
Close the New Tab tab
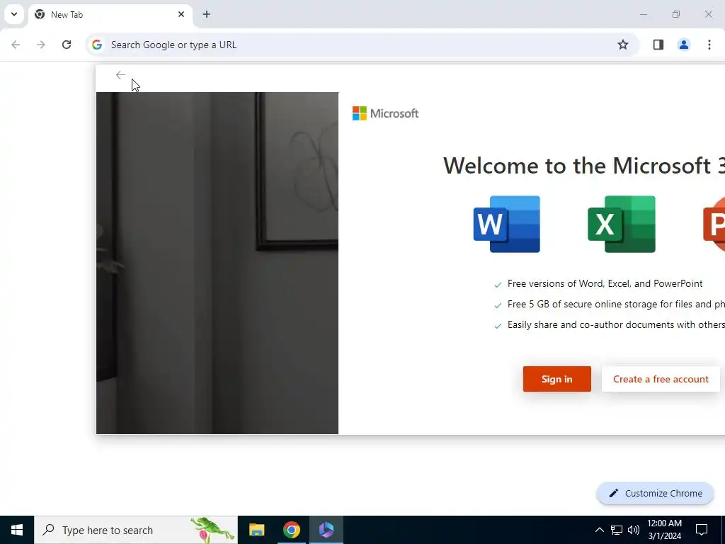181,14
